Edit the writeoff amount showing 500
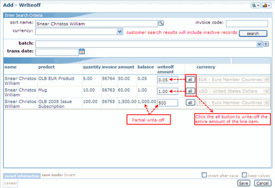This screenshot has height=188, width=275. [x=167, y=103]
